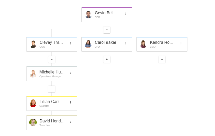The height and width of the screenshot is (136, 215).
Task: Click the Gevin Bell name label
Action: click(x=104, y=13)
